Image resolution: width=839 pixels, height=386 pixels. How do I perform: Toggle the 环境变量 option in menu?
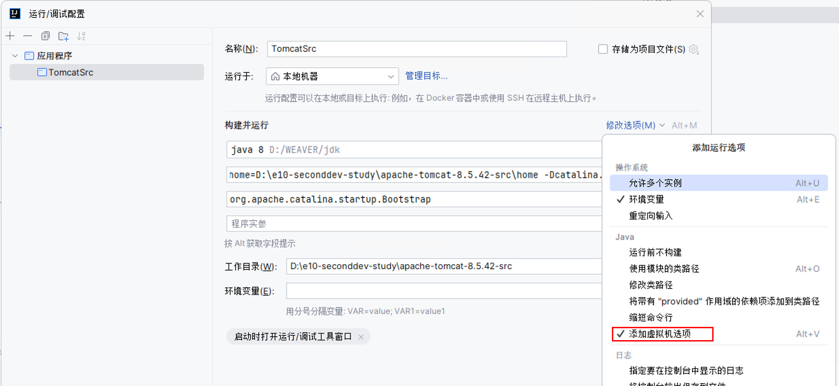pos(646,199)
